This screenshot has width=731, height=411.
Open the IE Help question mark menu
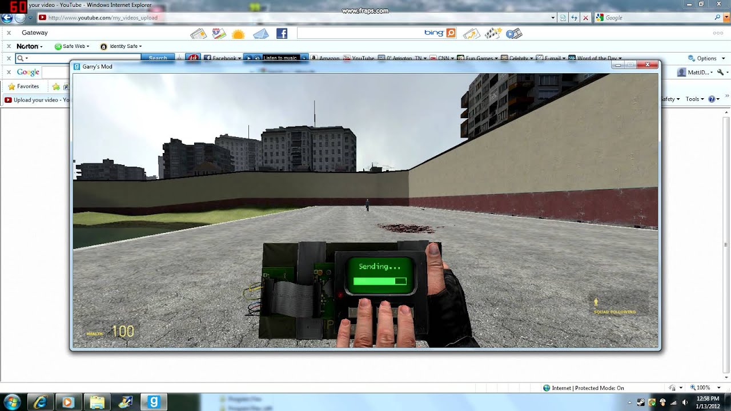pos(713,99)
